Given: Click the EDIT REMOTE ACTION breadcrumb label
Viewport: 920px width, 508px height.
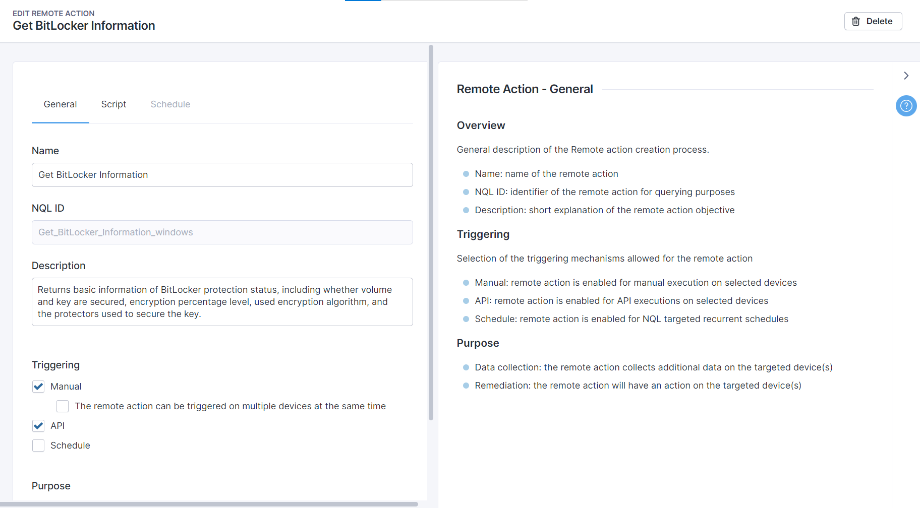Looking at the screenshot, I should pyautogui.click(x=53, y=13).
